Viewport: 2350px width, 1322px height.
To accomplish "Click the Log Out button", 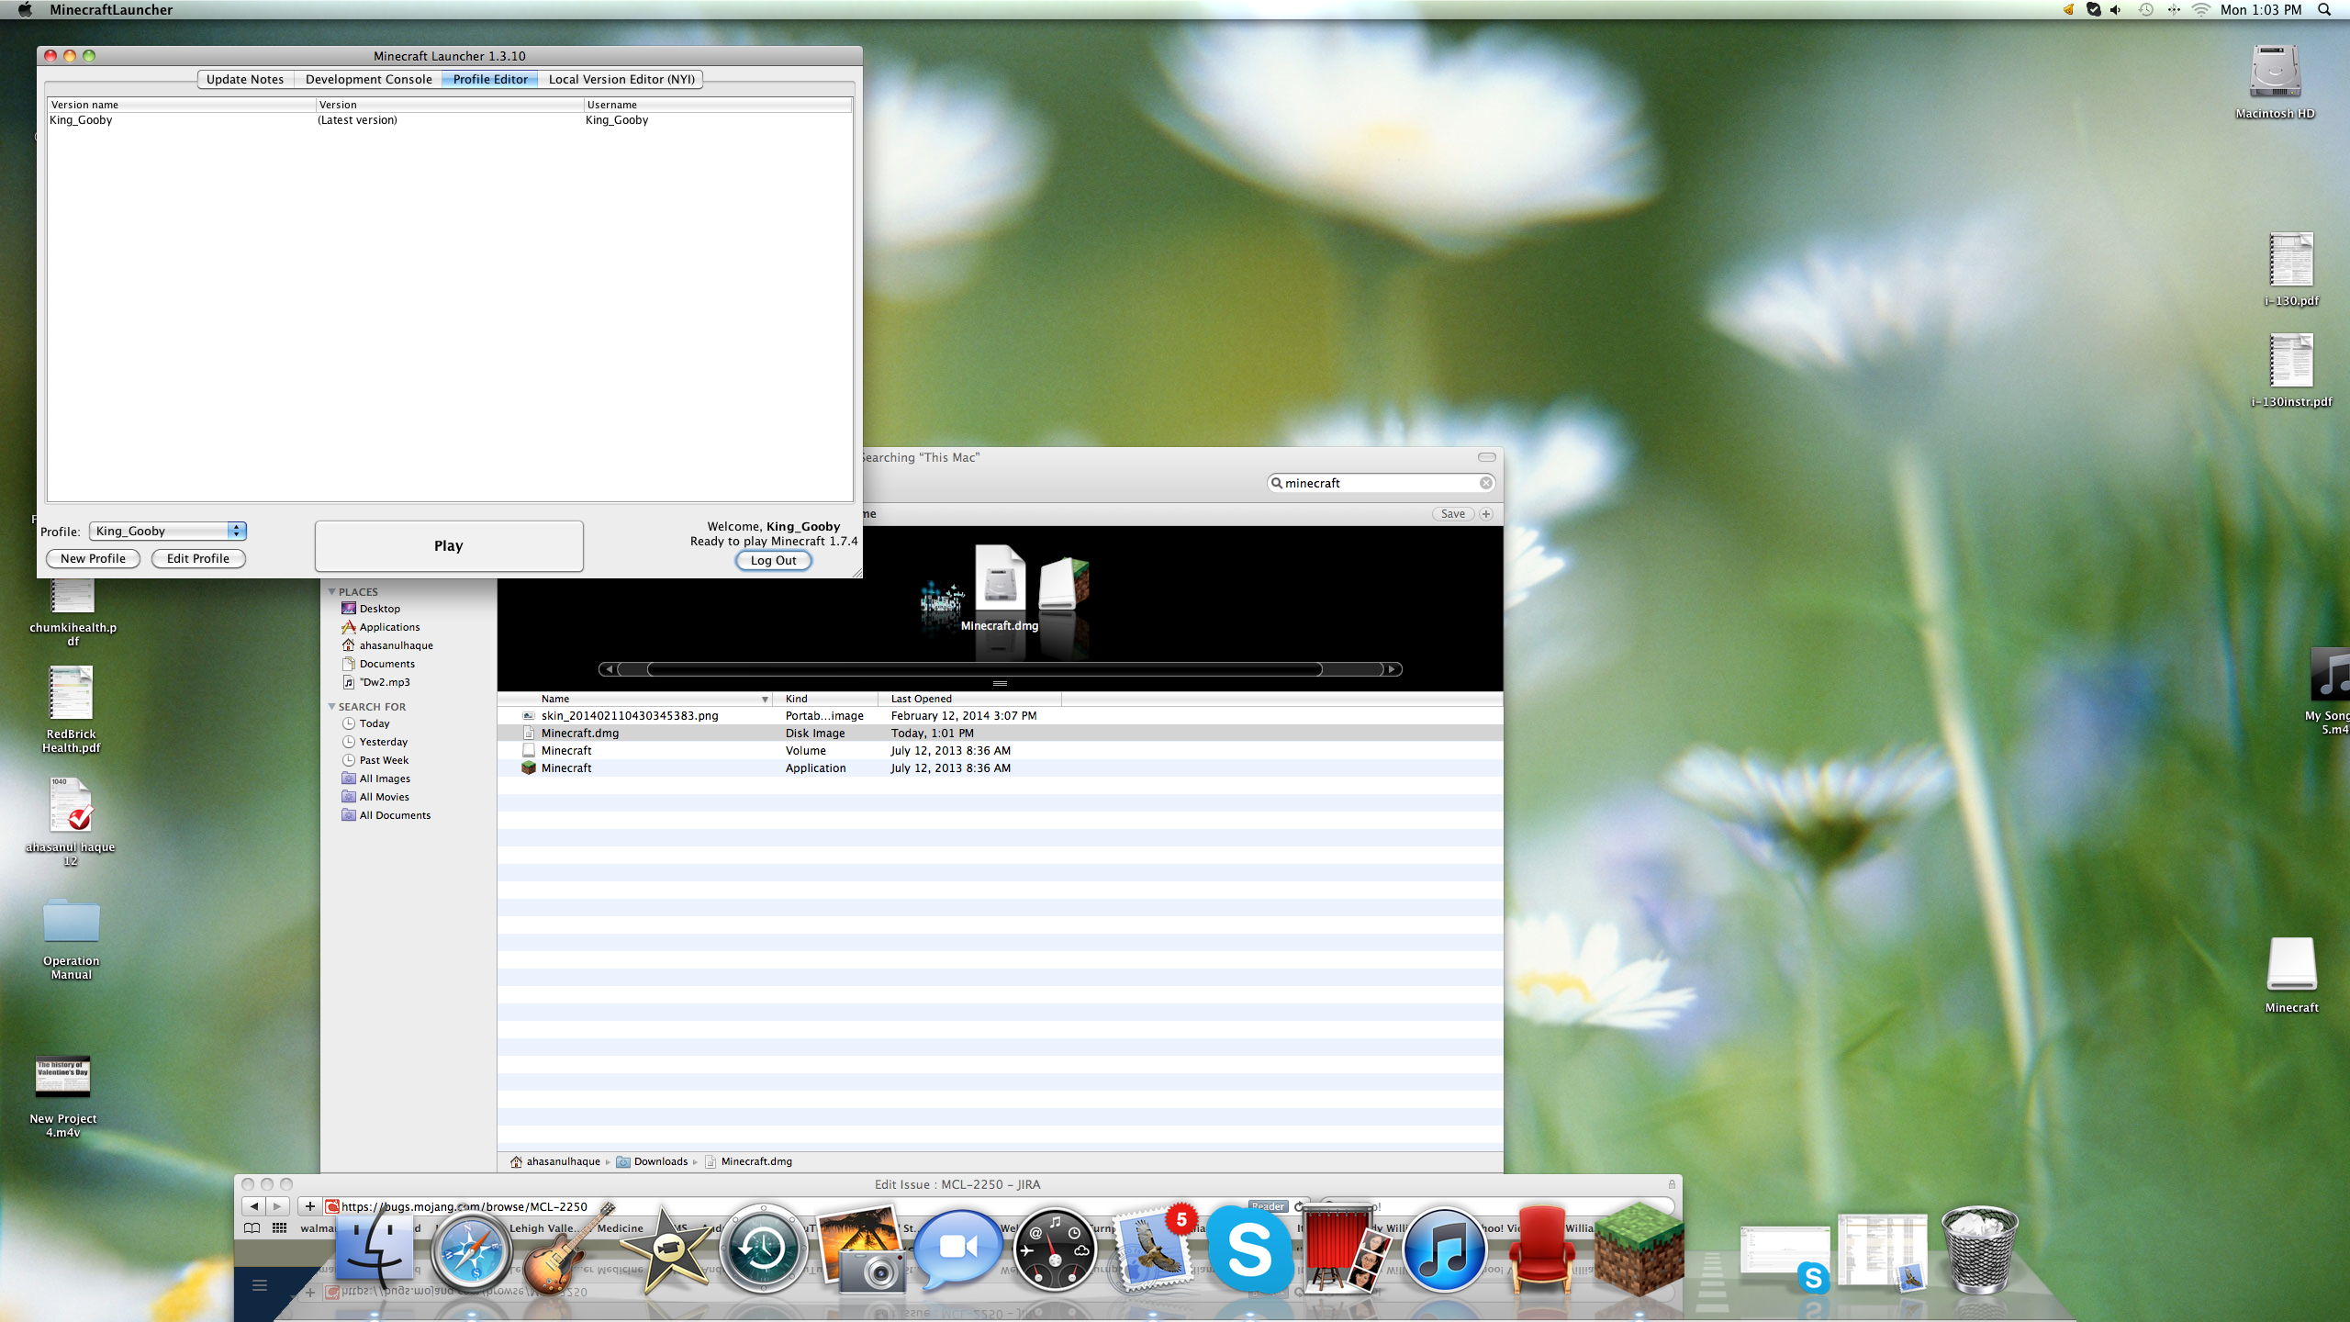I will pyautogui.click(x=773, y=561).
